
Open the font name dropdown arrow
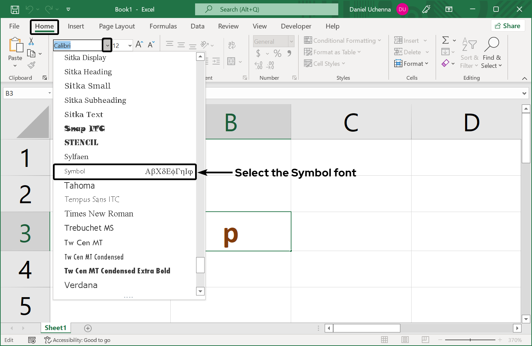(x=107, y=45)
